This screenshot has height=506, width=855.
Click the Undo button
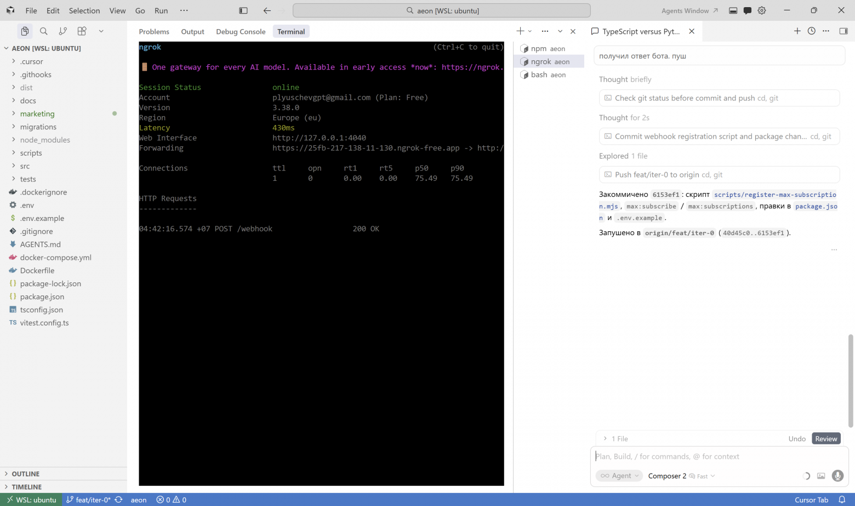coord(797,439)
